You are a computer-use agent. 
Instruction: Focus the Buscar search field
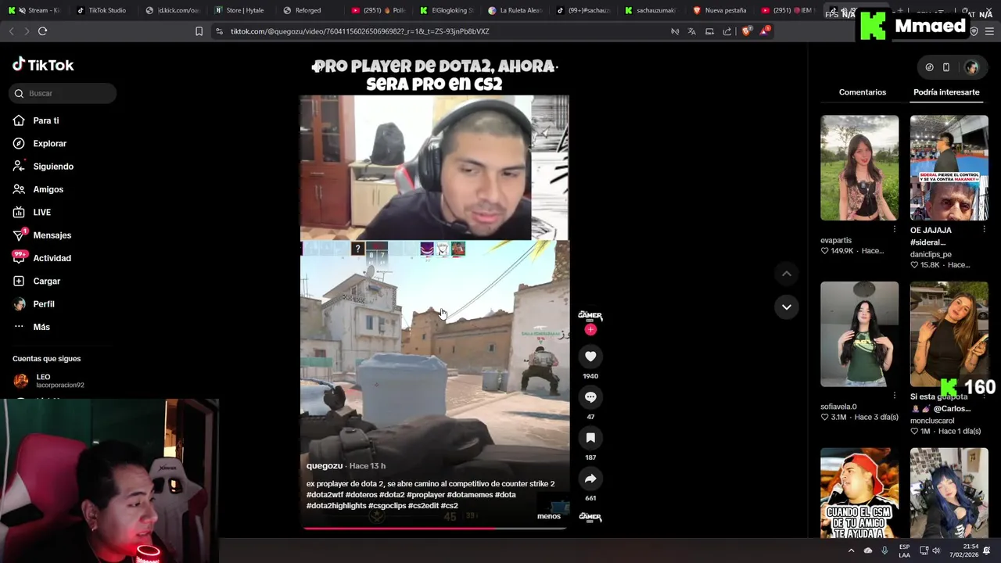click(63, 93)
